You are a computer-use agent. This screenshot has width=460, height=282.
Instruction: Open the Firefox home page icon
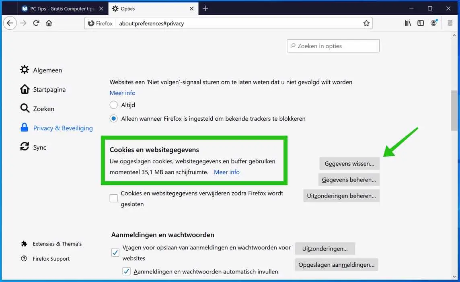(x=49, y=23)
